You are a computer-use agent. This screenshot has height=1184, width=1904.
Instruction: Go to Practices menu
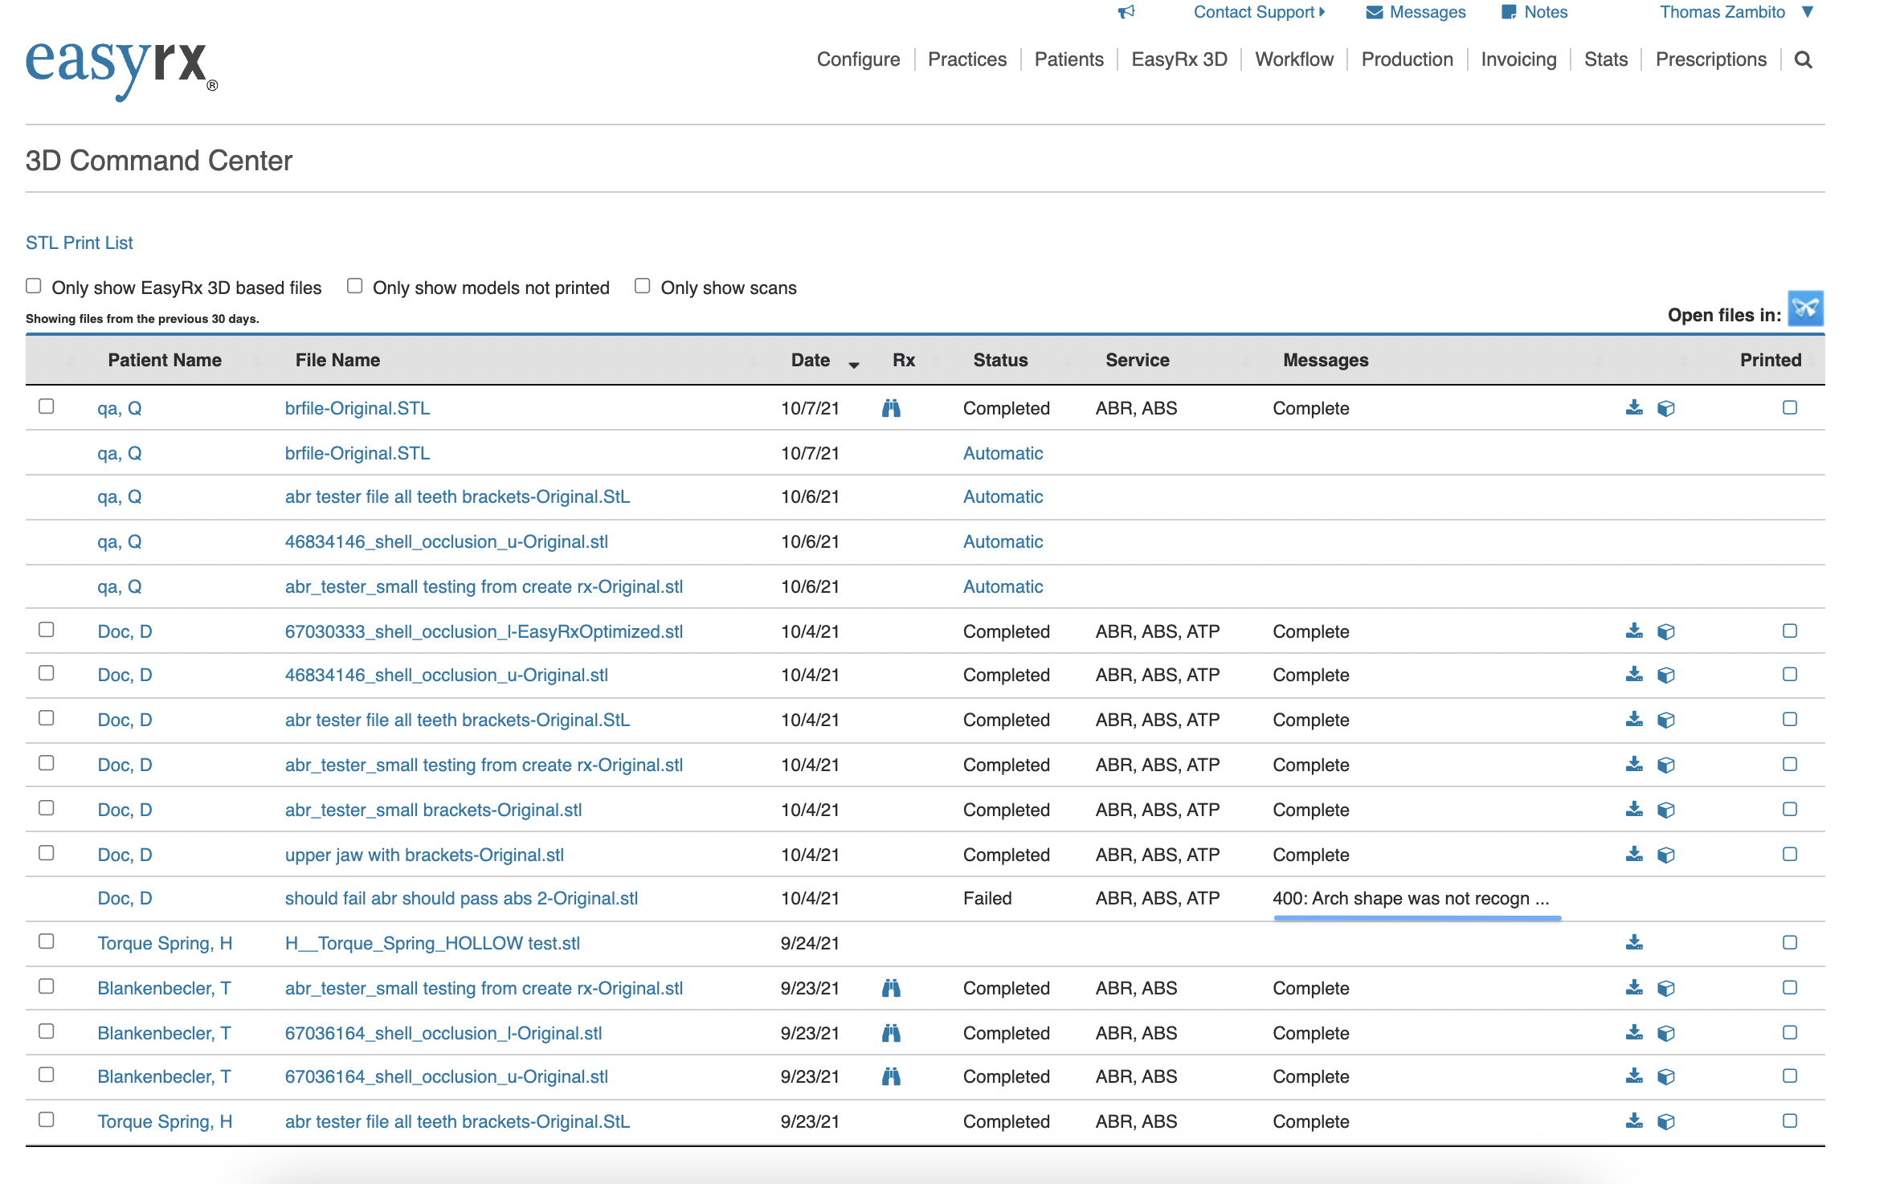[x=967, y=59]
